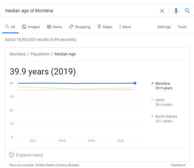Screen dimensions: 194x168
Task: Submit search with the blue magnifier icon
Action: coord(187,11)
